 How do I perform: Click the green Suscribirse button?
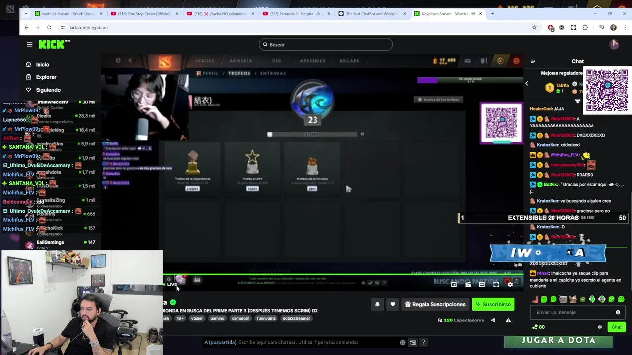493,304
